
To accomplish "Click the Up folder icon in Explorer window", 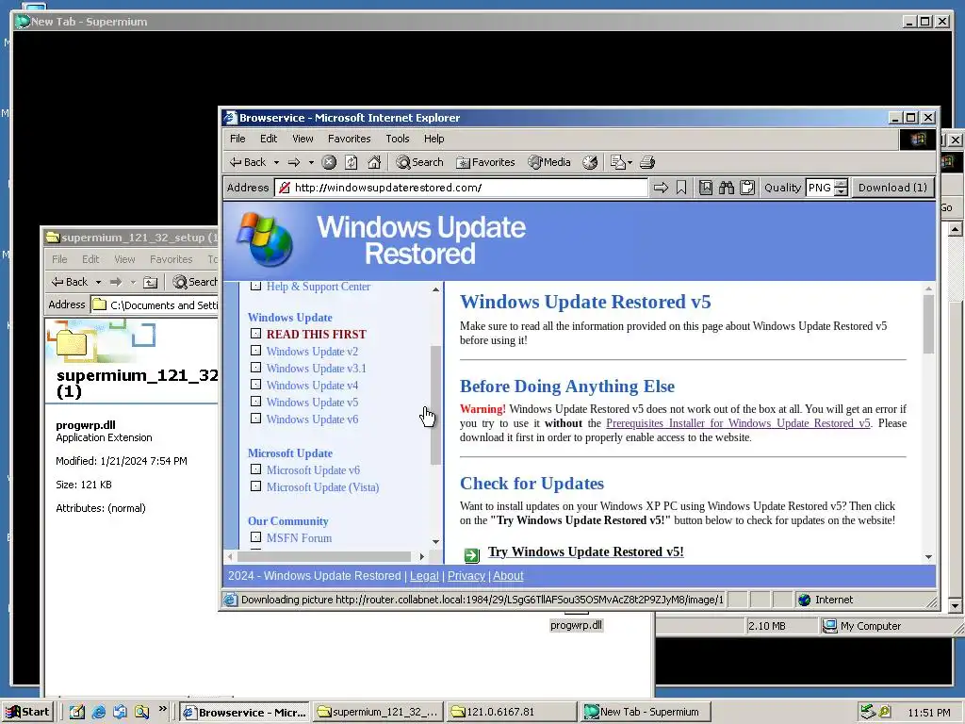I will tap(150, 282).
